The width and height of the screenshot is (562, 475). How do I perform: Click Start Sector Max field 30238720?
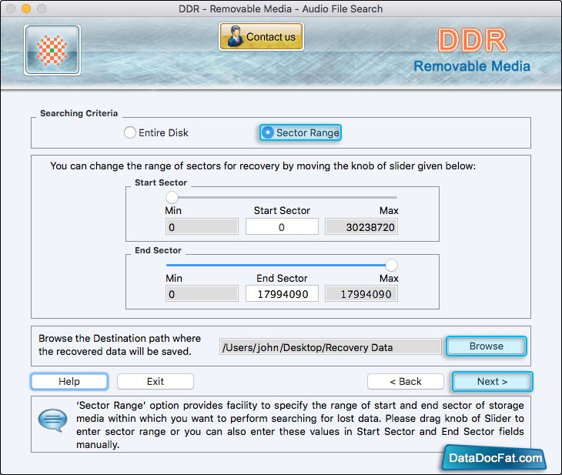(x=361, y=227)
